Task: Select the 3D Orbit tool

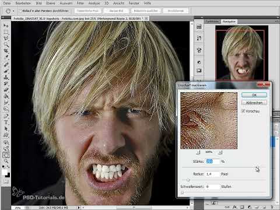Action: point(6,149)
